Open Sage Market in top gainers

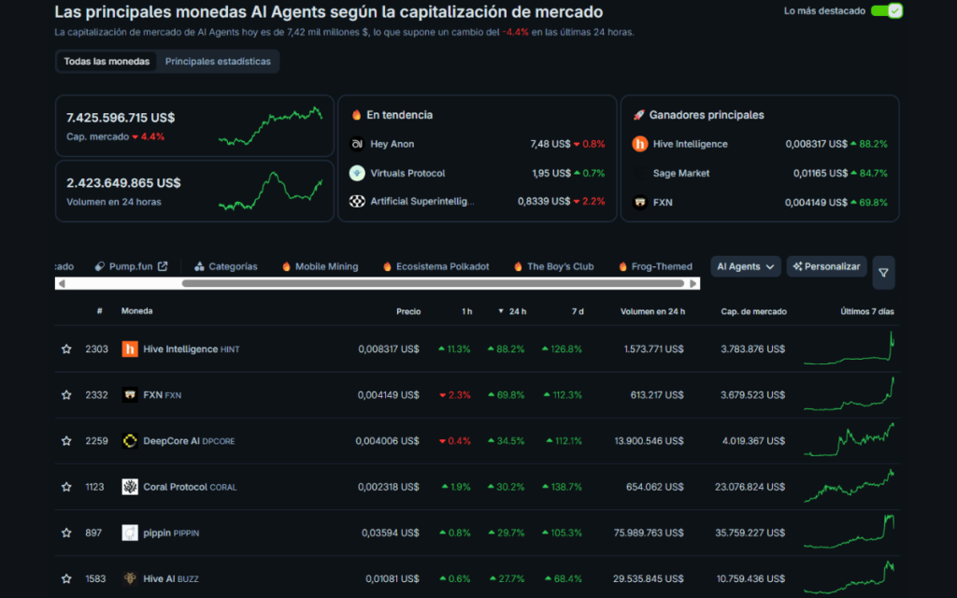[681, 173]
